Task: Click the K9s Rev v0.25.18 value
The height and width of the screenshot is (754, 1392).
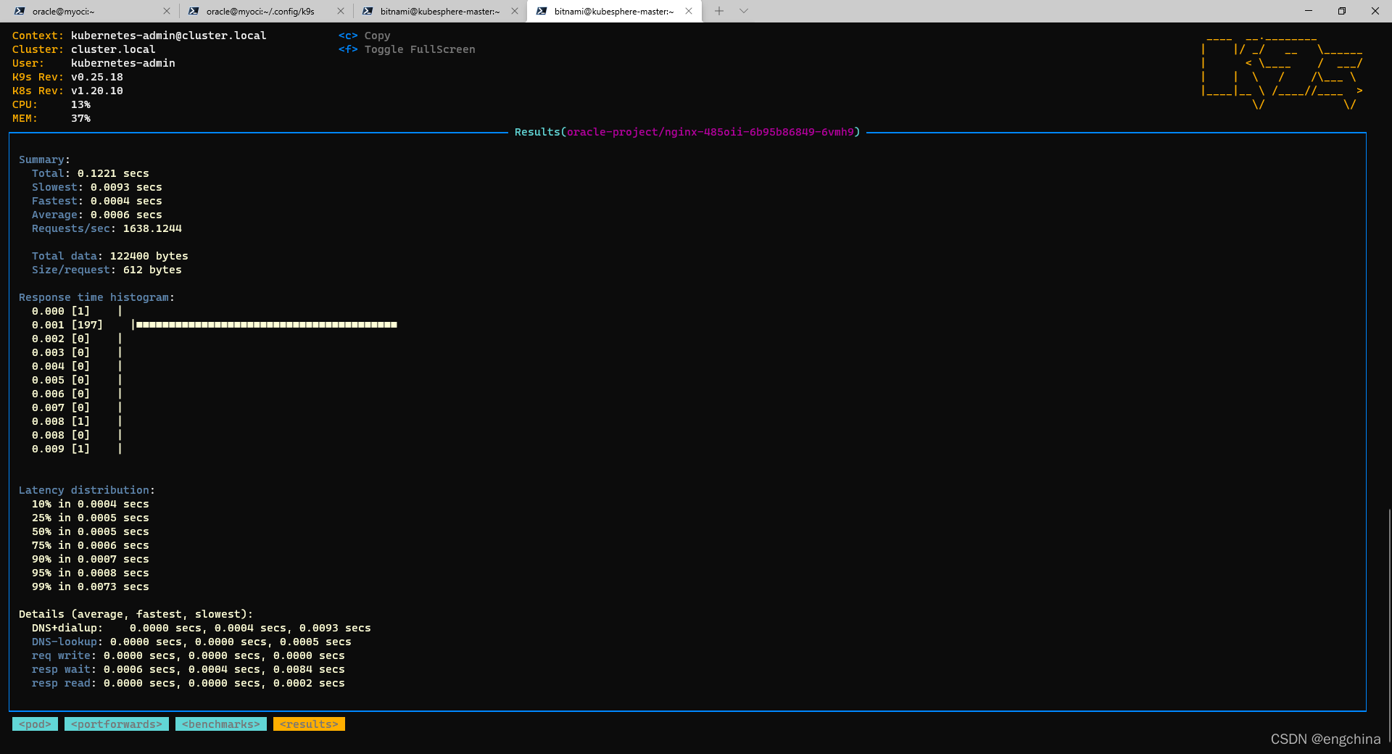Action: point(97,77)
